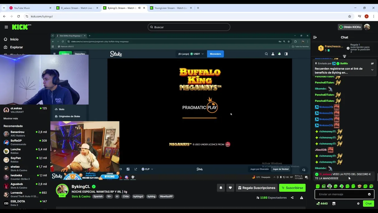
Task: Switch to El_salaoo Stream browser tab
Action: pyautogui.click(x=77, y=8)
